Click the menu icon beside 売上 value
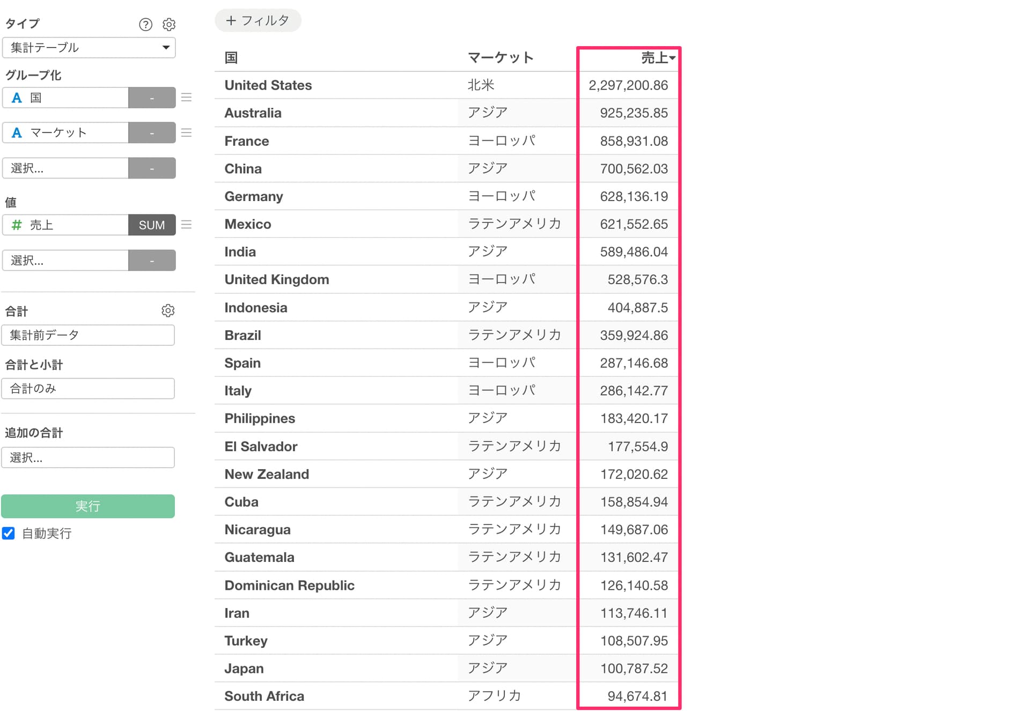Viewport: 1030px width, 711px height. click(186, 225)
